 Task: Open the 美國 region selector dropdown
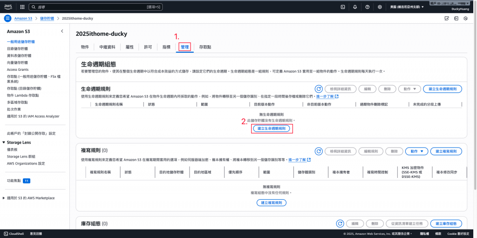tap(407, 7)
